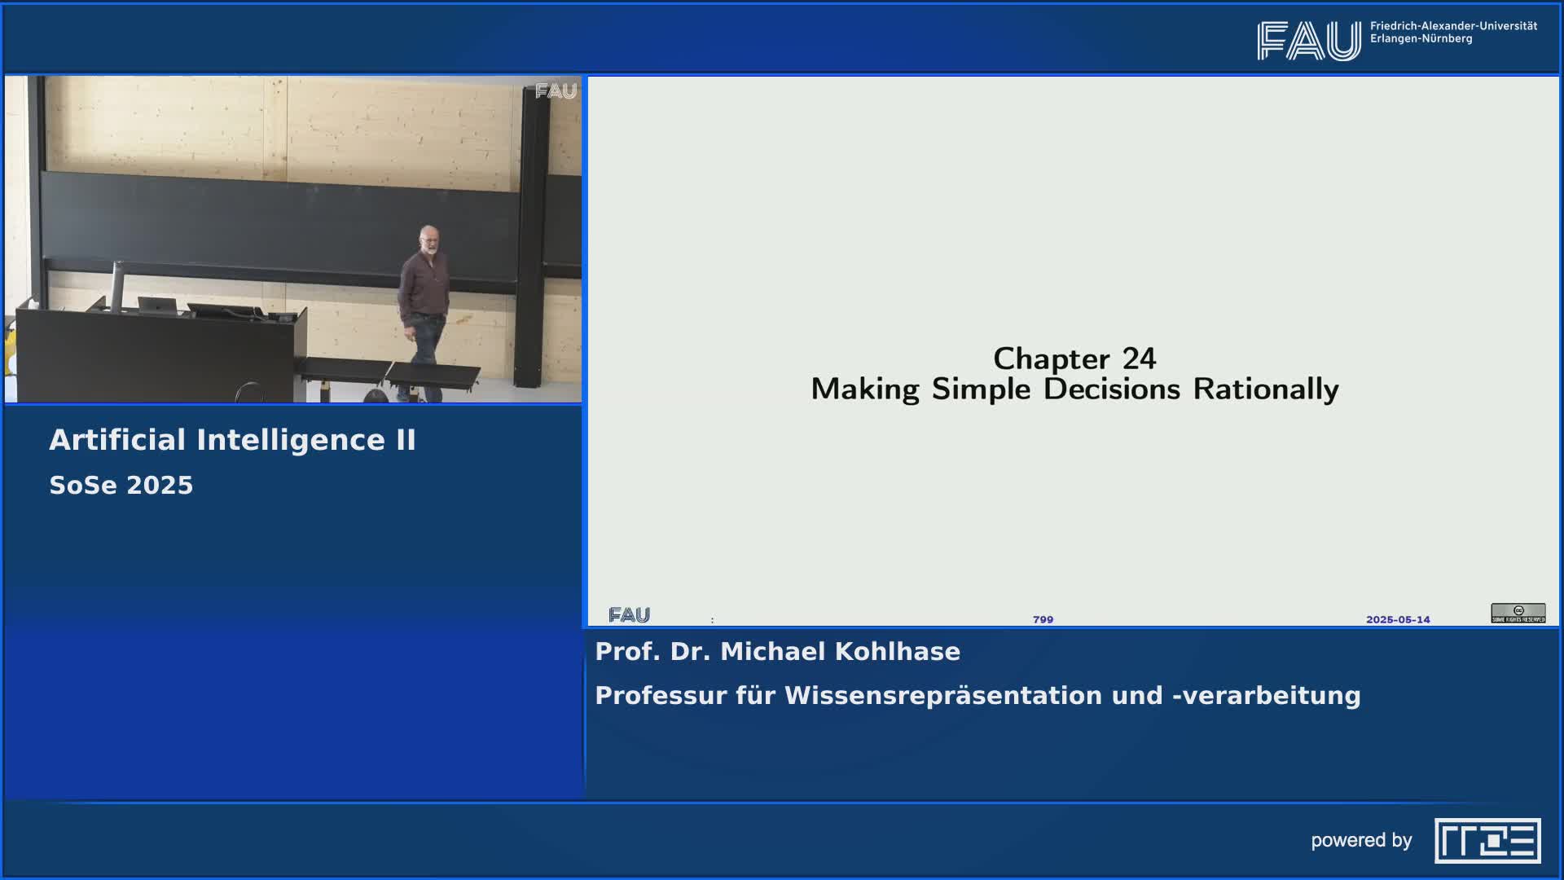Click the slide page number 799
Image resolution: width=1564 pixels, height=880 pixels.
[1043, 619]
